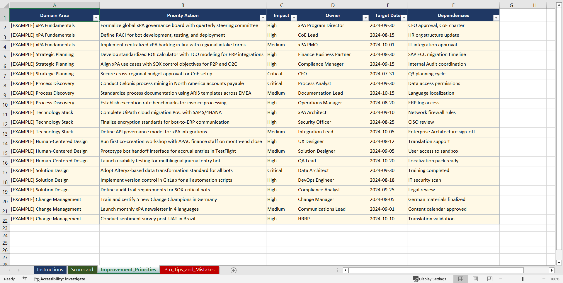The height and width of the screenshot is (283, 563).
Task: Open the Impact column filter dropdown
Action: point(294,18)
